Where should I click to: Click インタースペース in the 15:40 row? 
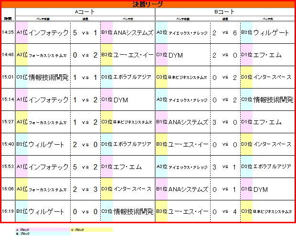tap(272, 144)
